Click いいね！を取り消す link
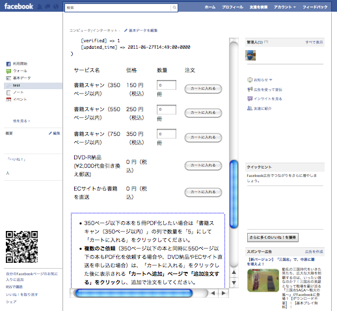 [x=21, y=294]
